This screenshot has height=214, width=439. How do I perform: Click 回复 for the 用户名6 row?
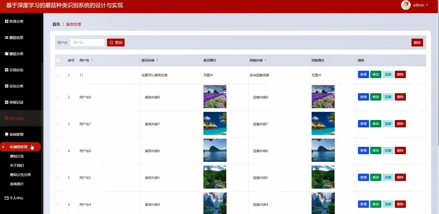click(x=388, y=150)
